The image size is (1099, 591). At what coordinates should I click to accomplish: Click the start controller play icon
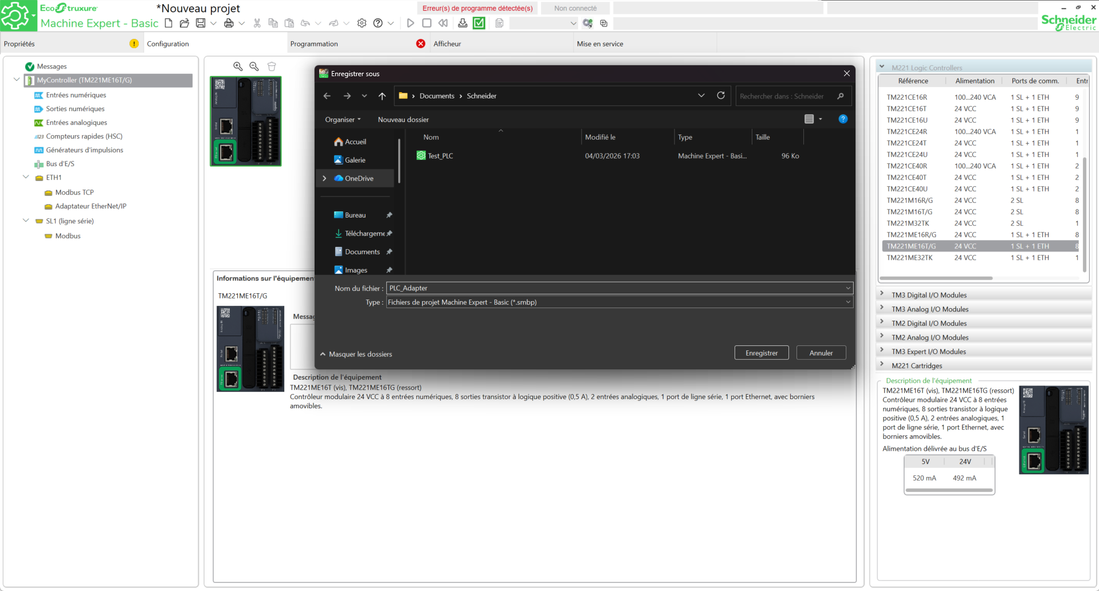pos(410,23)
